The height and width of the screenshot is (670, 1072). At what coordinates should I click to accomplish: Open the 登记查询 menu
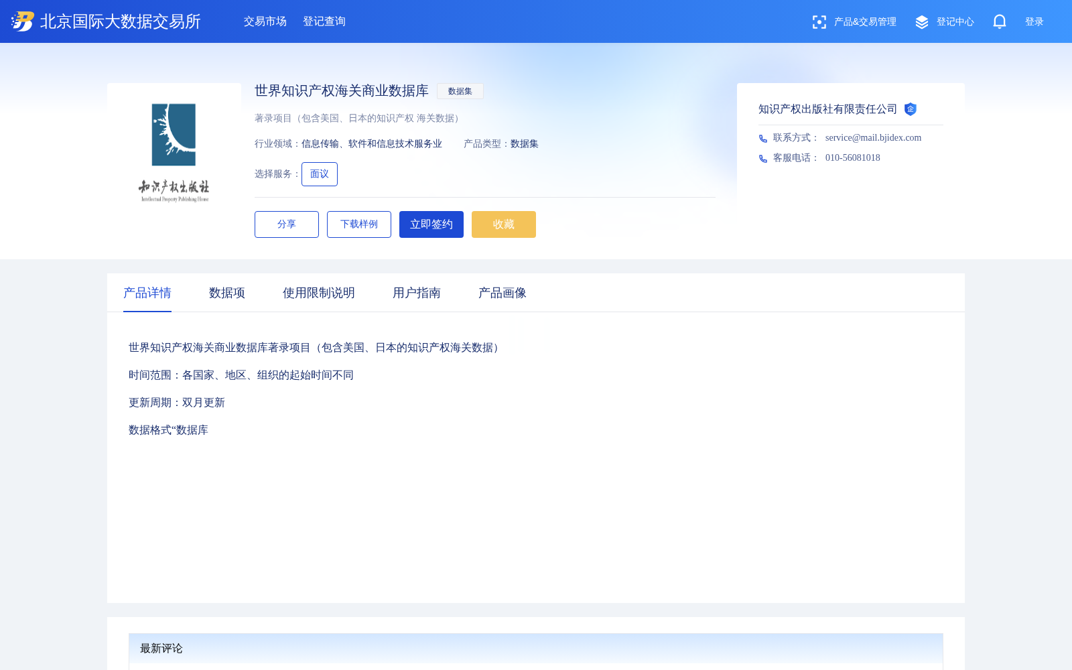(x=324, y=21)
